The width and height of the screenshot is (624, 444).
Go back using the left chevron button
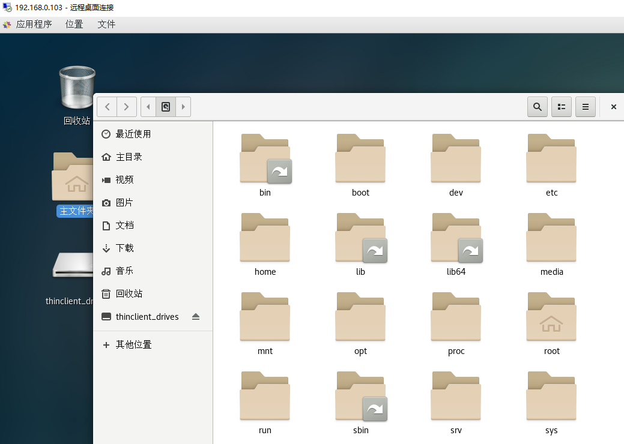(x=107, y=107)
